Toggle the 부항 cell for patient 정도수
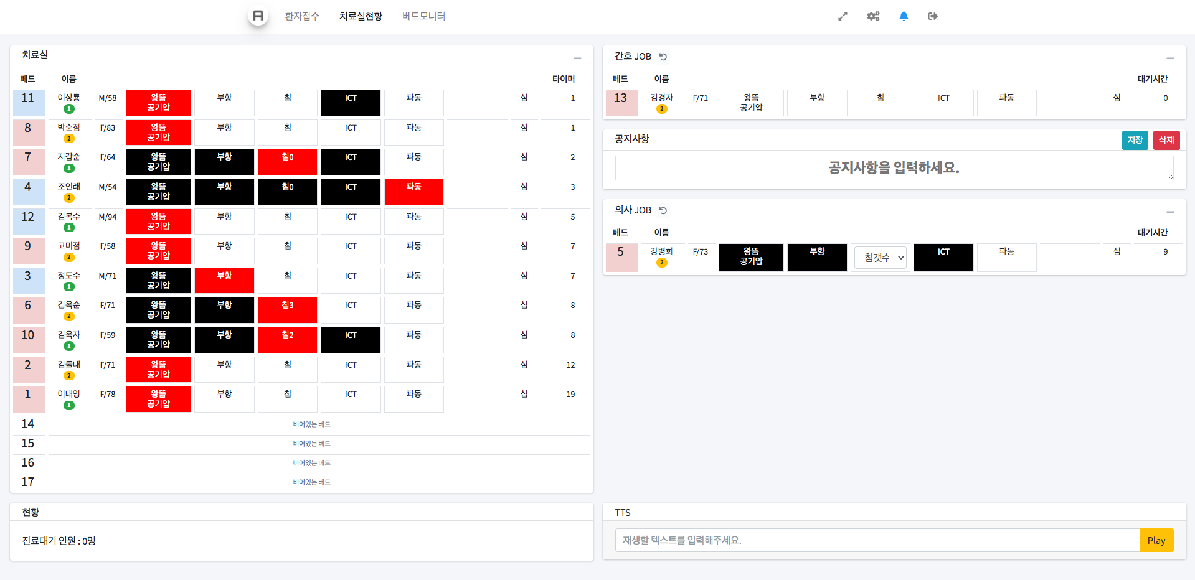The height and width of the screenshot is (580, 1195). point(224,281)
